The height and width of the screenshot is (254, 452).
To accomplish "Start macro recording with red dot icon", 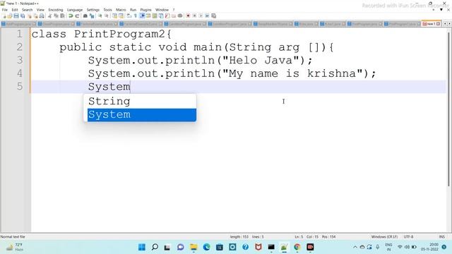I will pos(188,16).
